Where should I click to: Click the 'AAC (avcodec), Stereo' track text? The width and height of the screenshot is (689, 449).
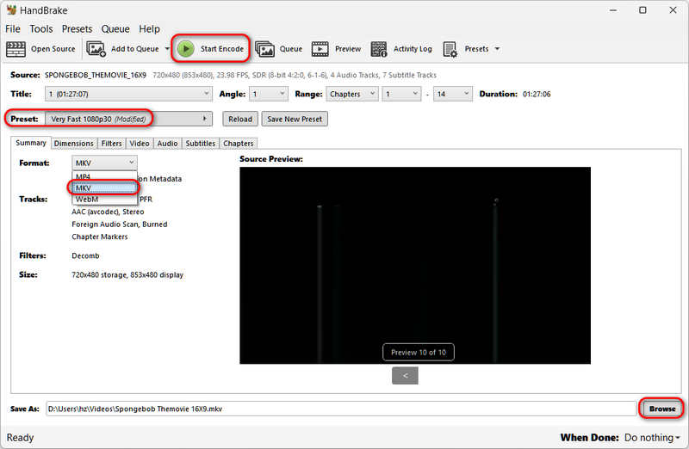[108, 212]
